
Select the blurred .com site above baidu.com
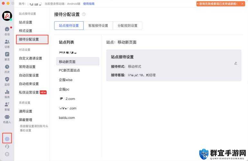tap(68, 109)
